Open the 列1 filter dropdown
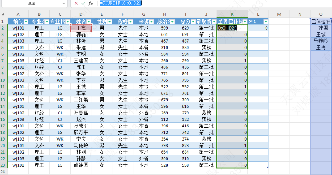332x175 pixels. tap(266, 22)
